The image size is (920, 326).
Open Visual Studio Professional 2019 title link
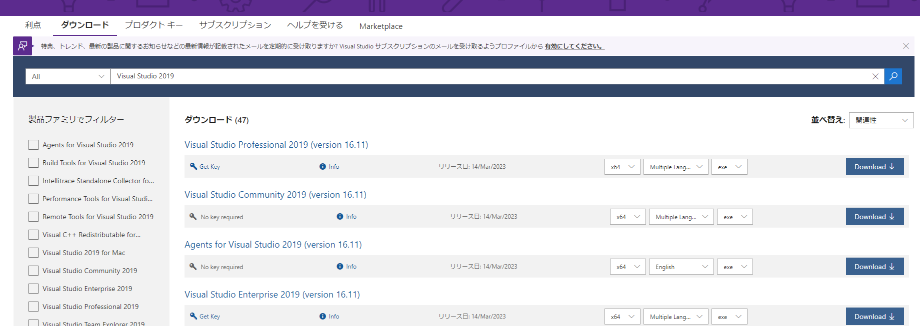pyautogui.click(x=276, y=145)
